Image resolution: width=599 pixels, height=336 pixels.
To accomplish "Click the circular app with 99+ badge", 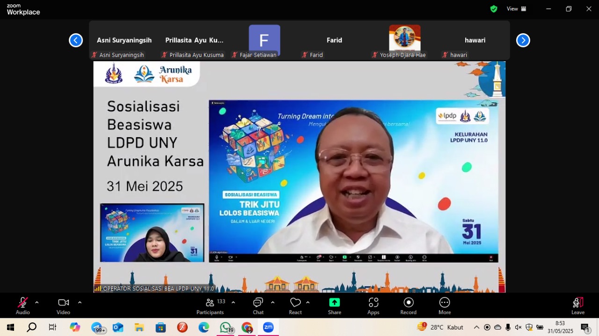I will click(x=97, y=327).
